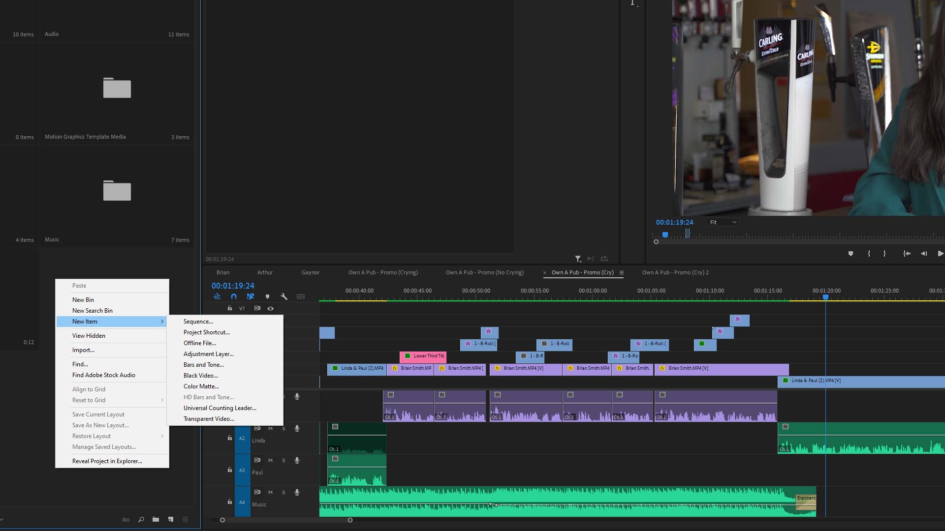The height and width of the screenshot is (531, 945).
Task: Click the Captions (CC) icon in timeline
Action: coord(301,296)
